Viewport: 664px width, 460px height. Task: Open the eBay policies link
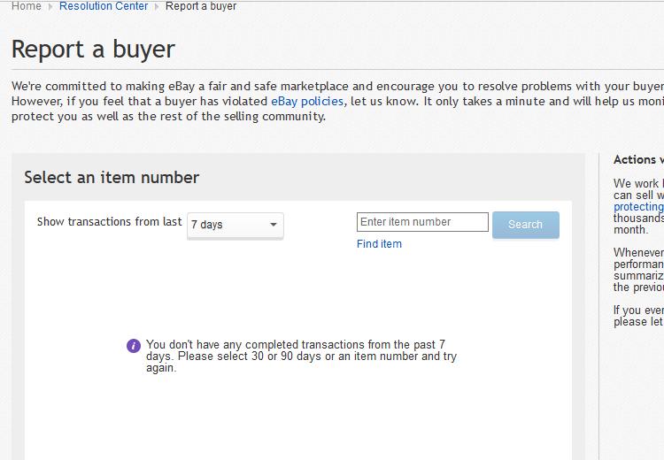tap(307, 101)
